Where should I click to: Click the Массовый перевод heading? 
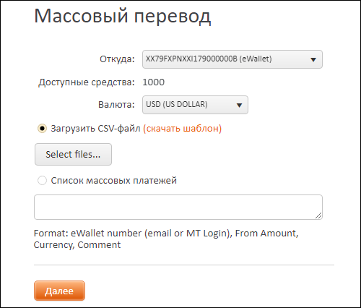(x=123, y=17)
